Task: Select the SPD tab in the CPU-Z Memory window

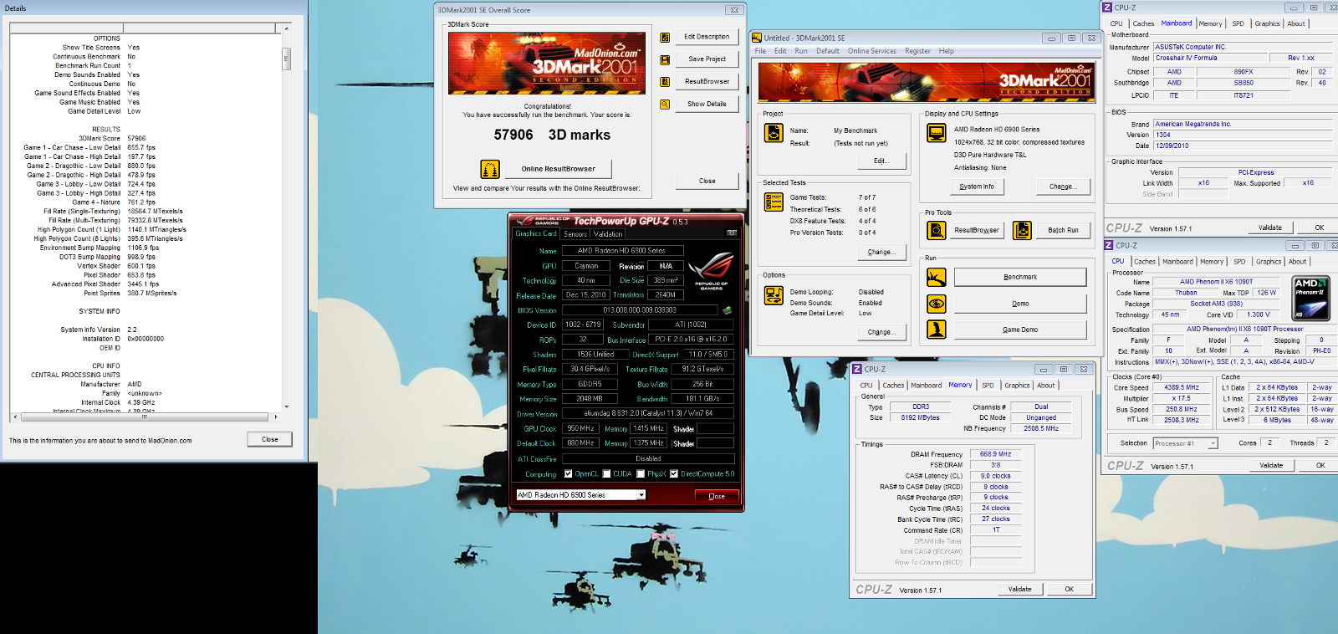Action: (988, 386)
